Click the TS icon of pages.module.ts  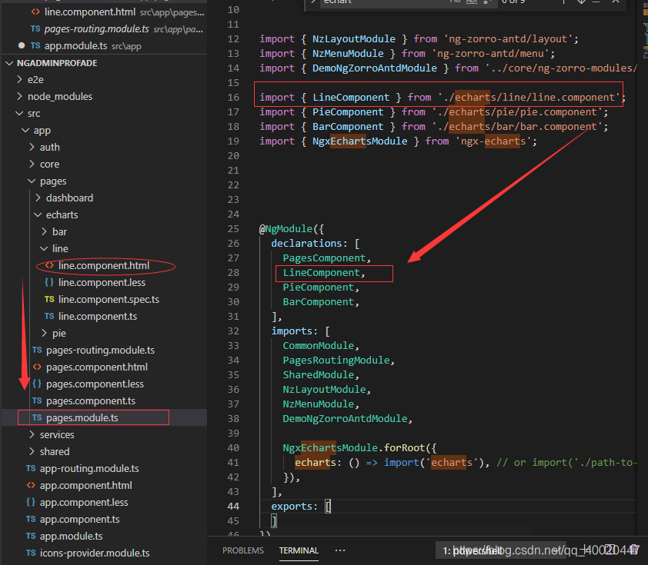pos(37,417)
